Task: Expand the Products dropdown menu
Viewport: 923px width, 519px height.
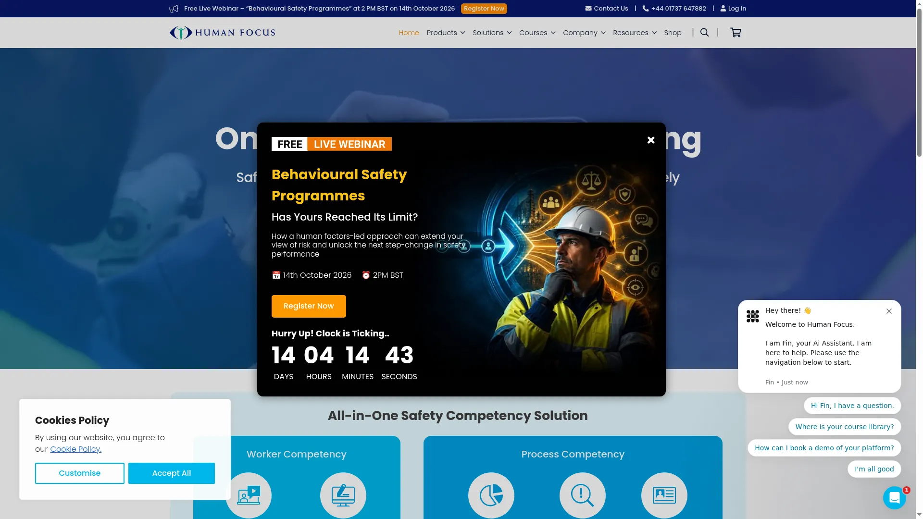Action: (x=446, y=33)
